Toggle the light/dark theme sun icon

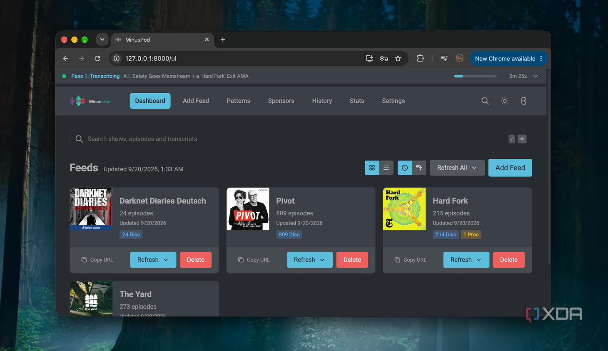point(505,101)
